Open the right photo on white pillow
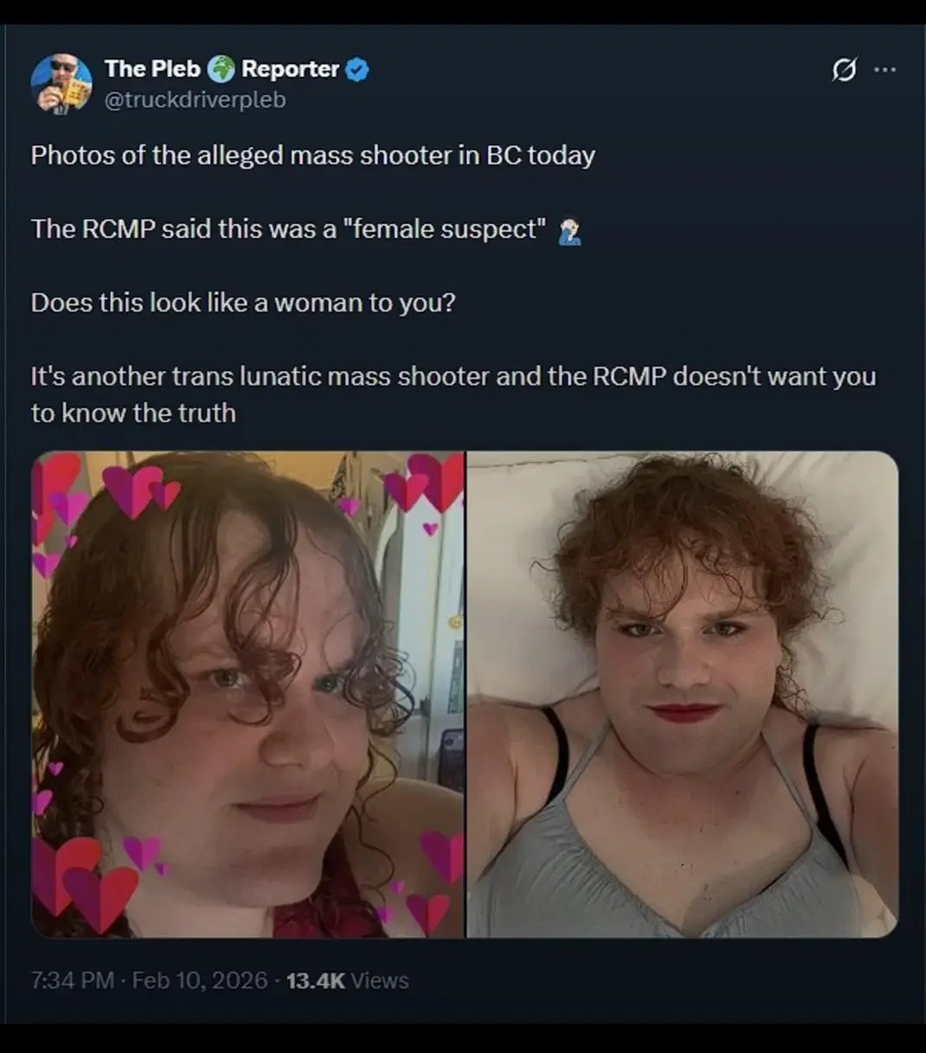This screenshot has height=1053, width=926. (x=683, y=694)
